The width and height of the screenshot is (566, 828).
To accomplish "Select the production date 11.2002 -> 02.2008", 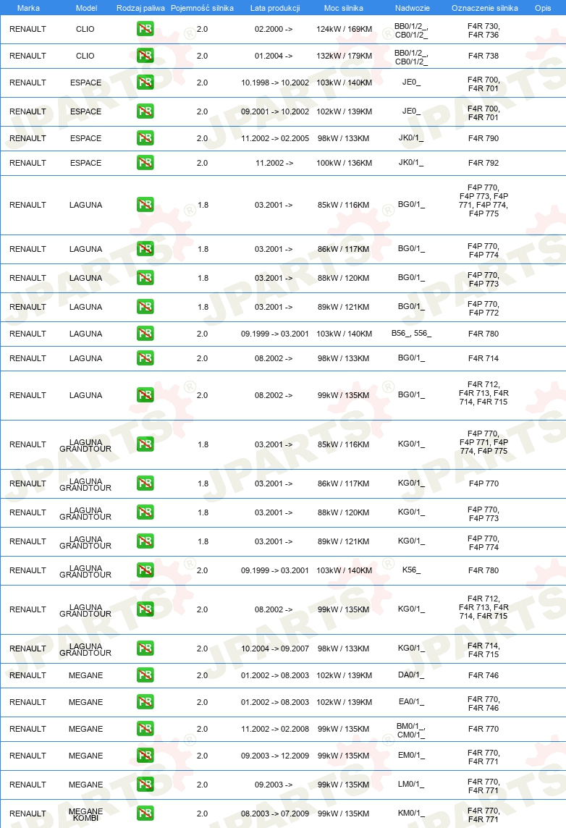I will (275, 729).
